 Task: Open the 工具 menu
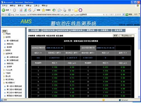pyautogui.click(x=37, y=6)
